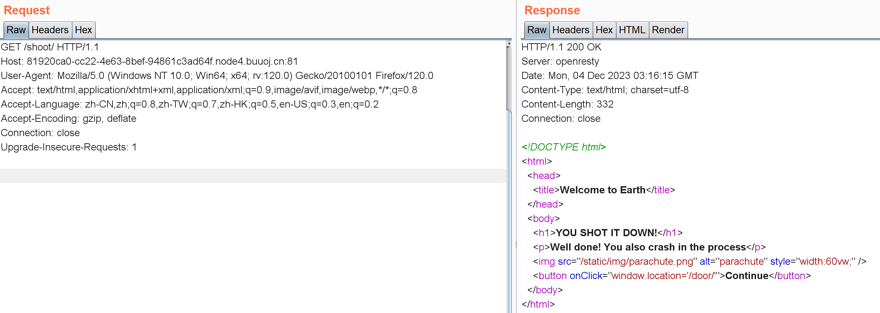The image size is (880, 313).
Task: Switch to the Hex tab in Request panel
Action: (83, 30)
